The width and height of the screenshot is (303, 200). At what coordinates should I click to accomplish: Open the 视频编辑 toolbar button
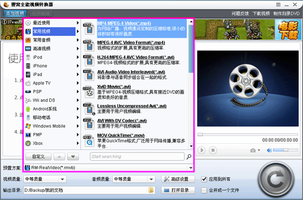coord(41,13)
